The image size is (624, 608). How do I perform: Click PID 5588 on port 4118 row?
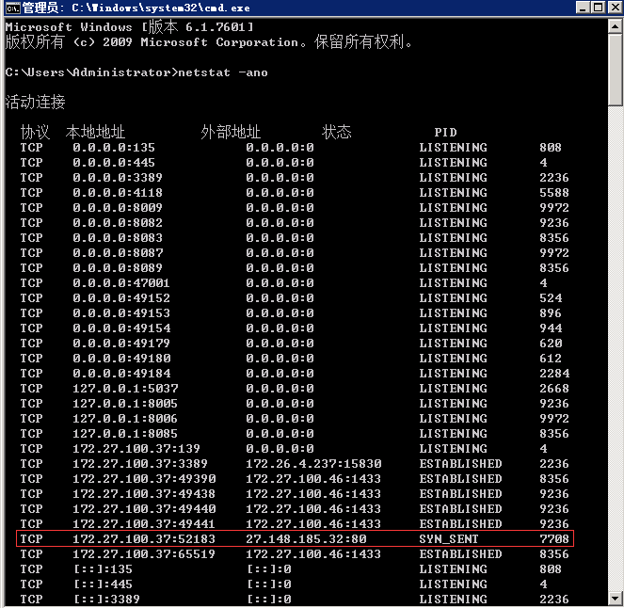[x=554, y=193]
